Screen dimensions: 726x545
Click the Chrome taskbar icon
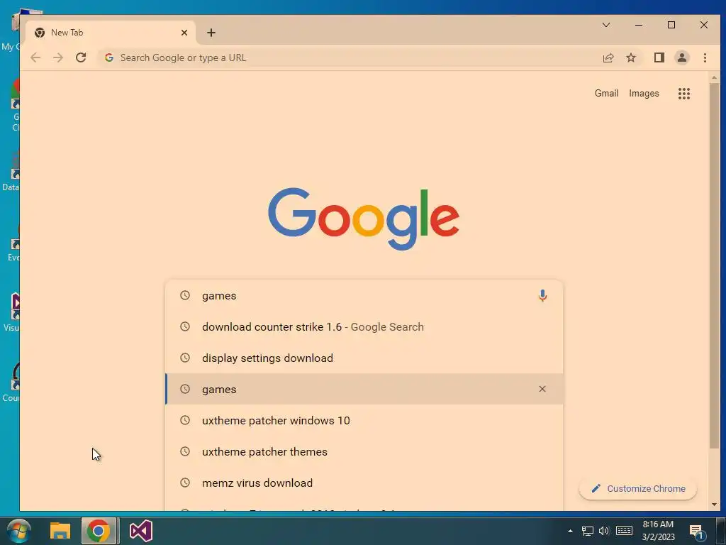tap(98, 531)
